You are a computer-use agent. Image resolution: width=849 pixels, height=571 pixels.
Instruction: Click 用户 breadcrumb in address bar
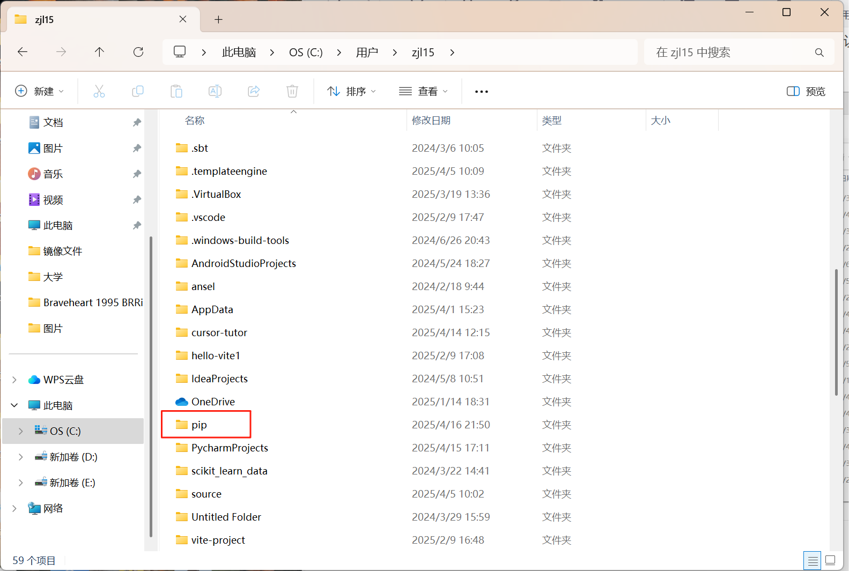[x=367, y=53]
